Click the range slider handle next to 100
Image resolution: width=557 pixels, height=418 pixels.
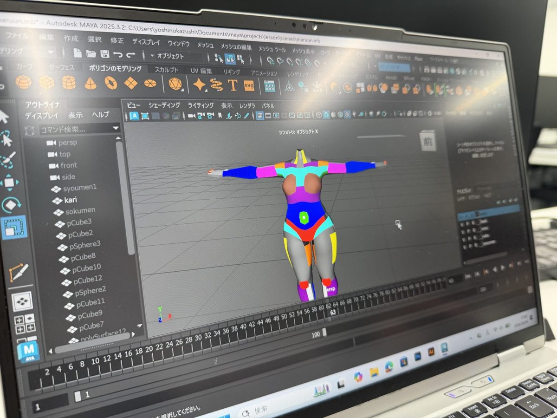pos(324,332)
